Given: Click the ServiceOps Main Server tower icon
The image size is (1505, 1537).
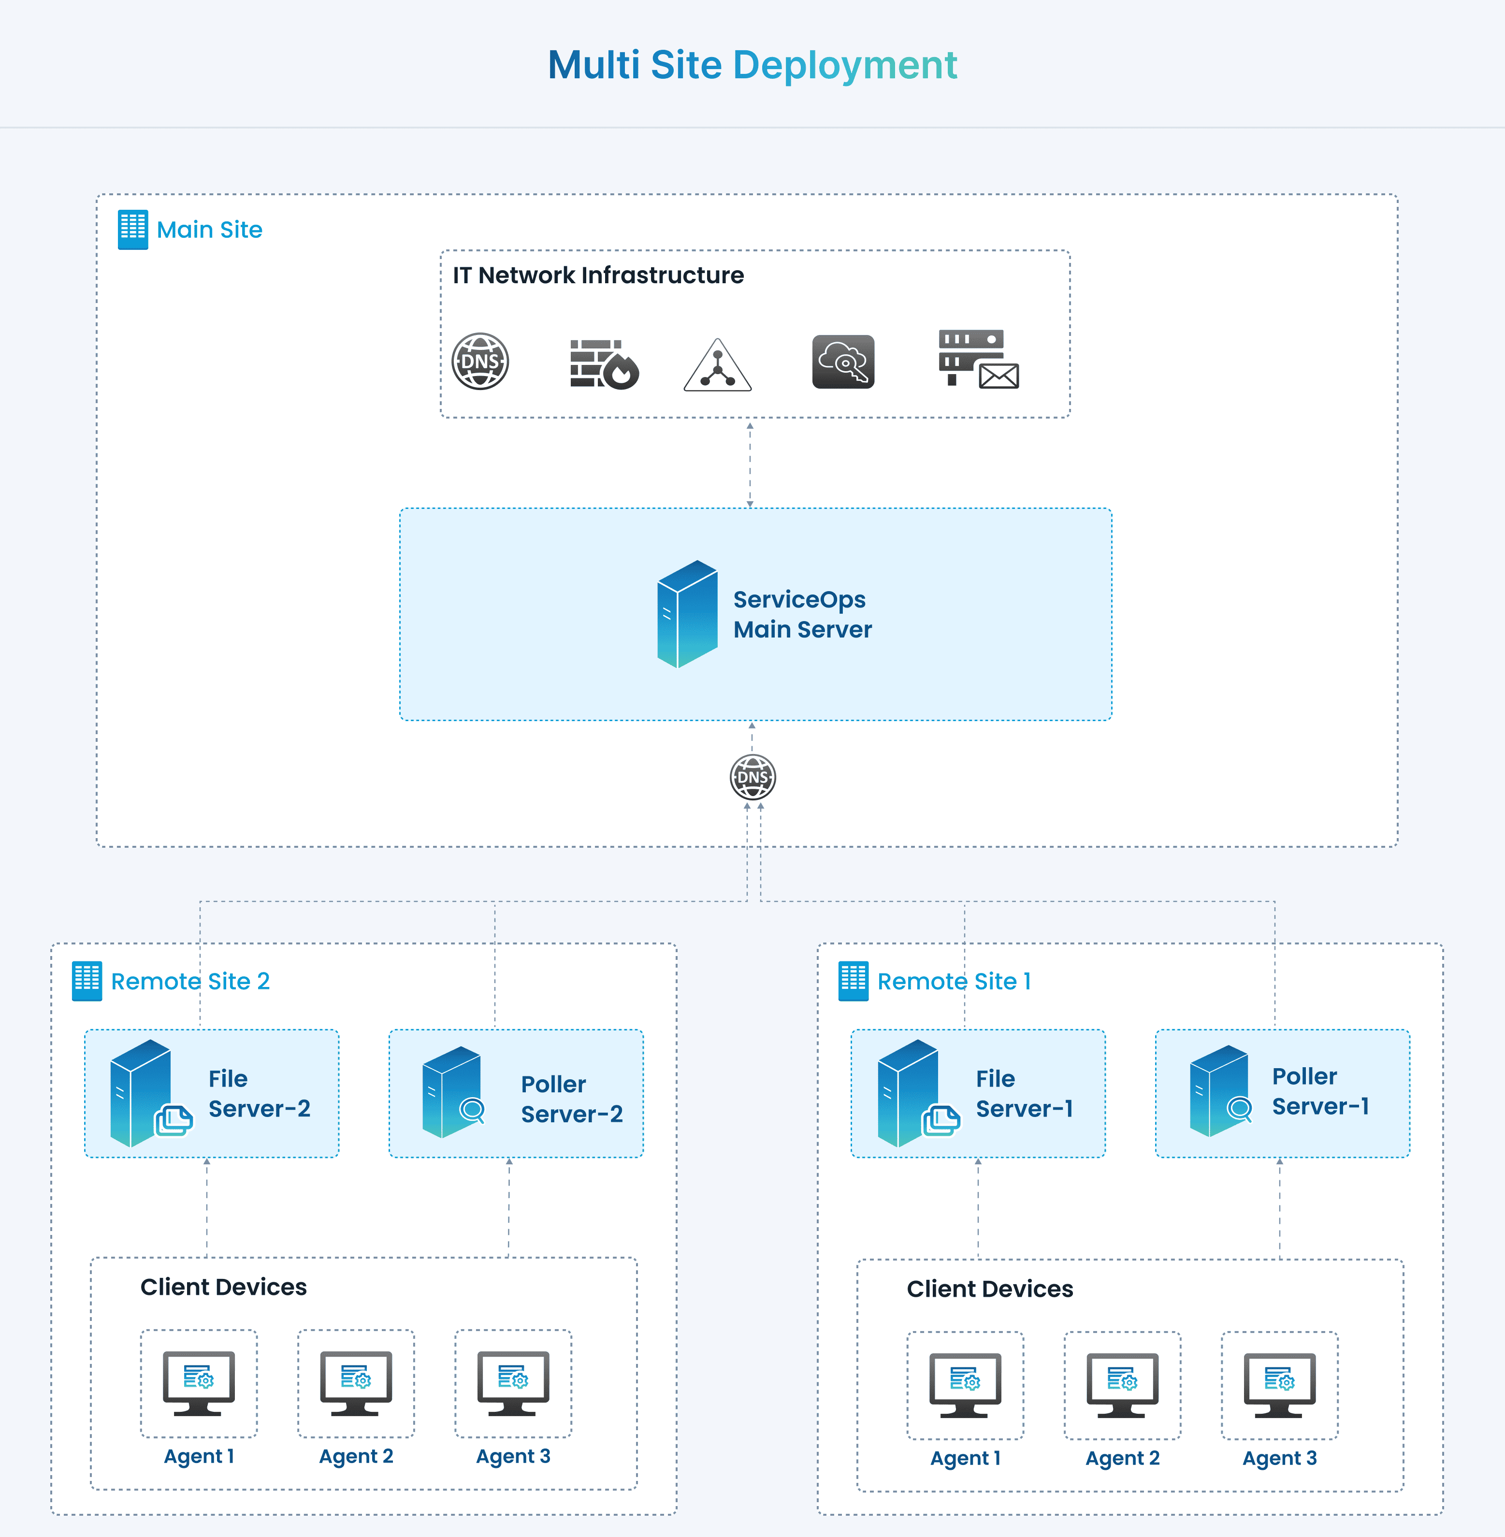Looking at the screenshot, I should pos(687,613).
